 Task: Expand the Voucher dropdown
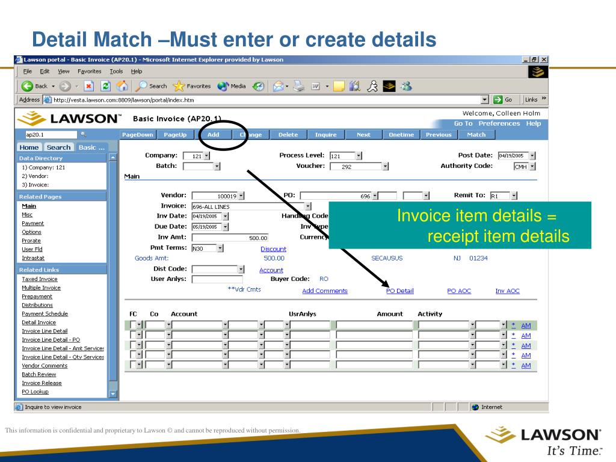point(386,167)
